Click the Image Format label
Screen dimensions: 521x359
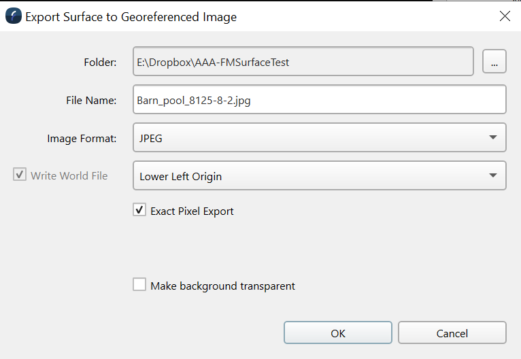pos(82,138)
